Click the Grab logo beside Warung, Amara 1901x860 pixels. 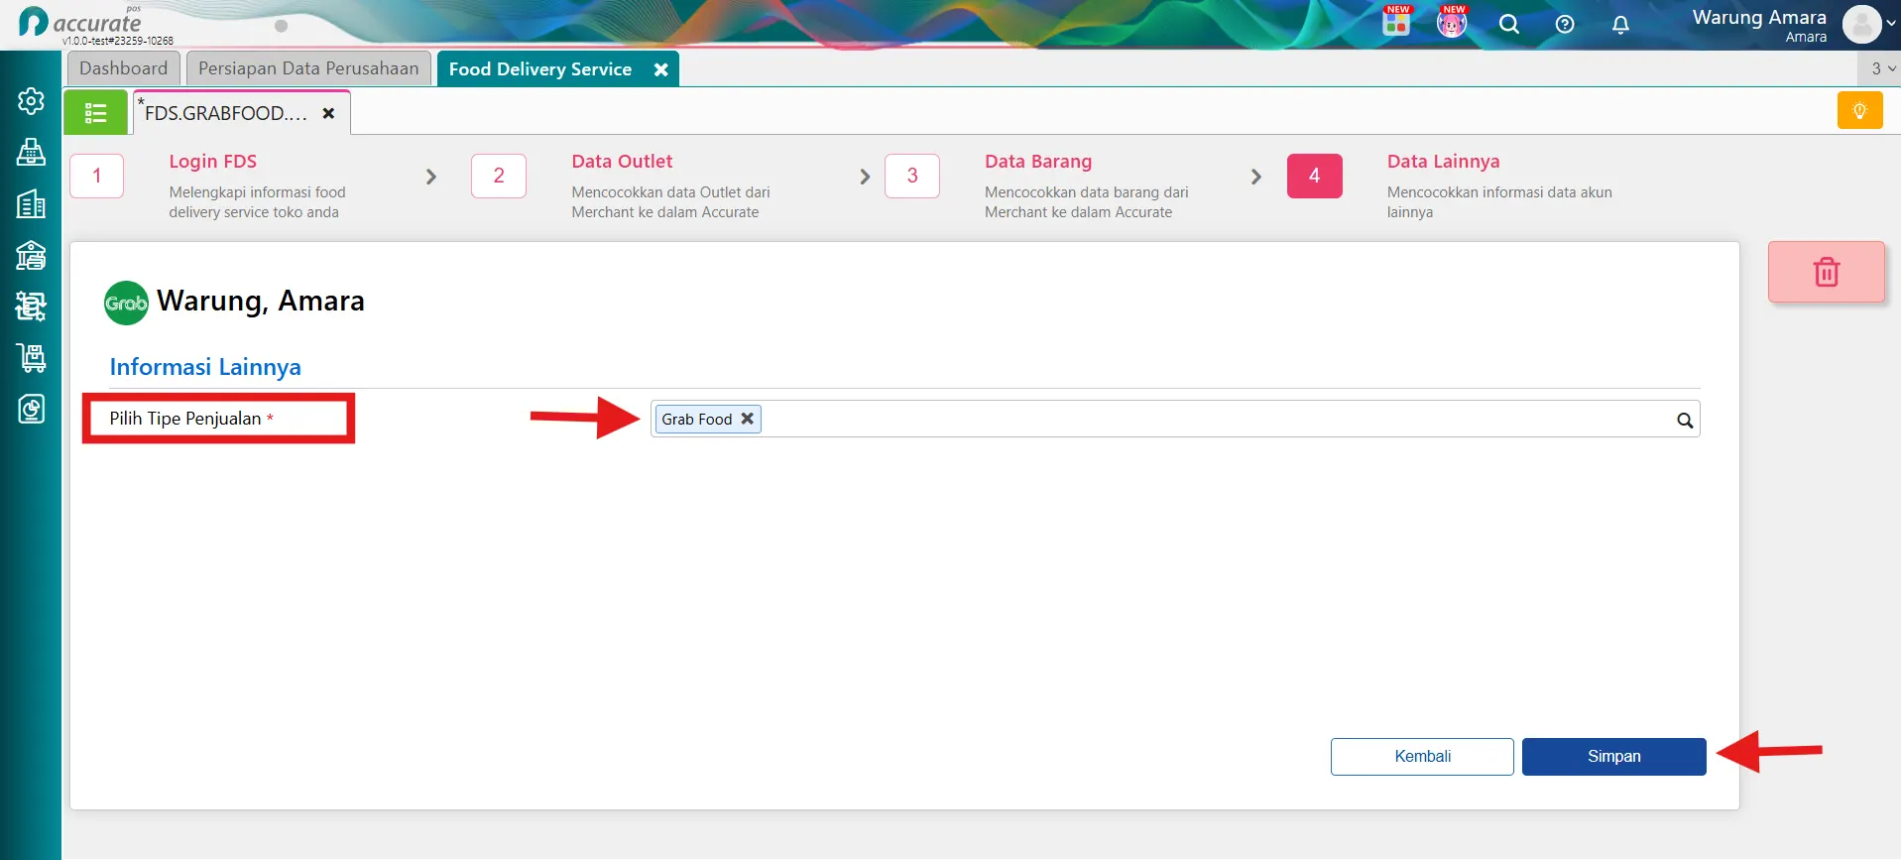(126, 304)
